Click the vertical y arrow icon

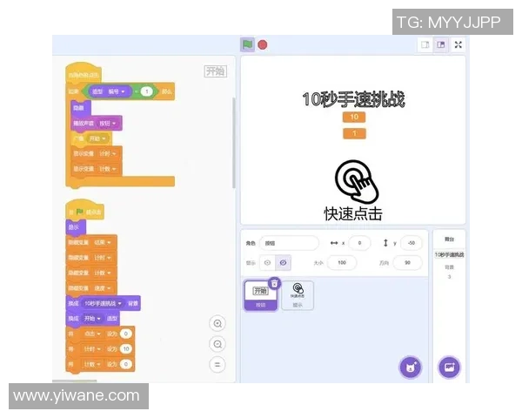[x=385, y=243]
